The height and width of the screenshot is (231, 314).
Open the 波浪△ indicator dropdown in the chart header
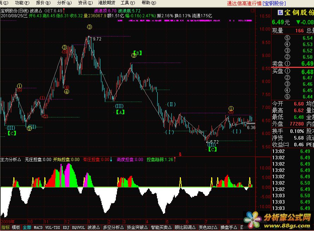pos(36,11)
